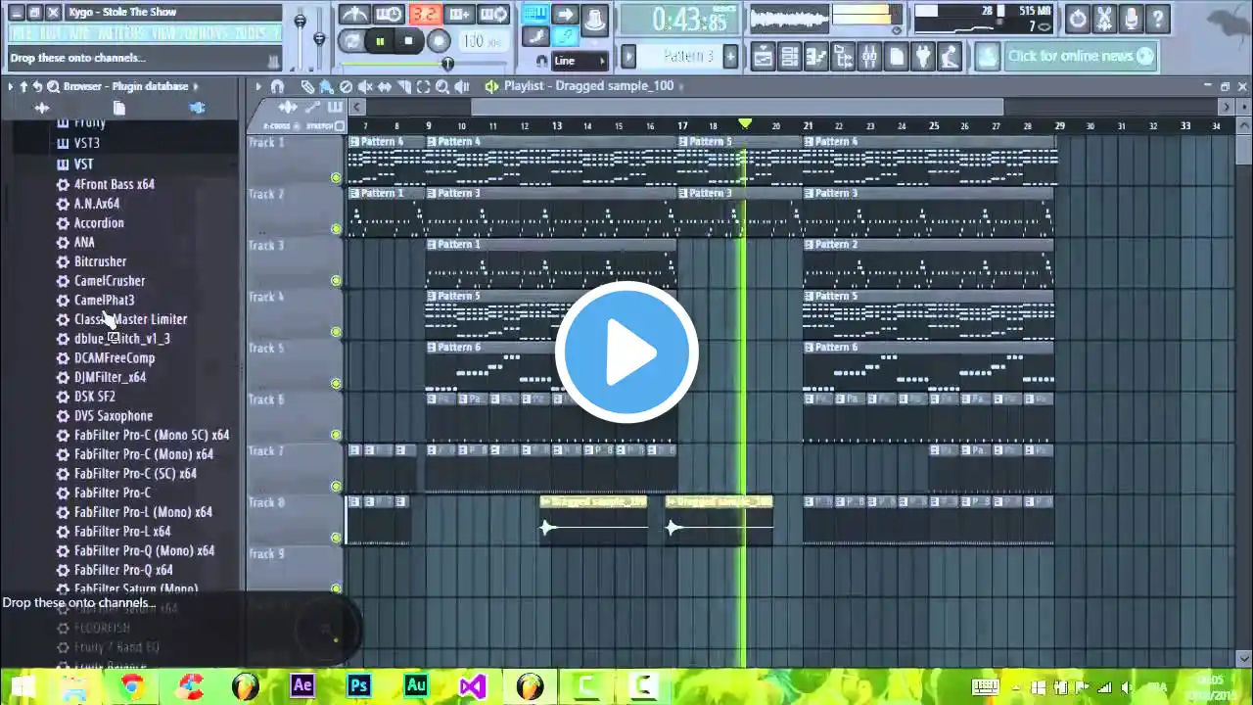Open the playlist window icon
Viewport: 1253px width, 705px height.
coord(763,57)
